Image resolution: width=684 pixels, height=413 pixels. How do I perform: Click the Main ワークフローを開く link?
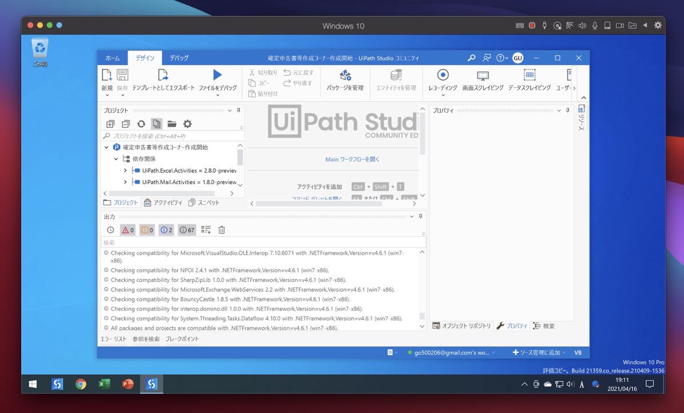pos(352,159)
